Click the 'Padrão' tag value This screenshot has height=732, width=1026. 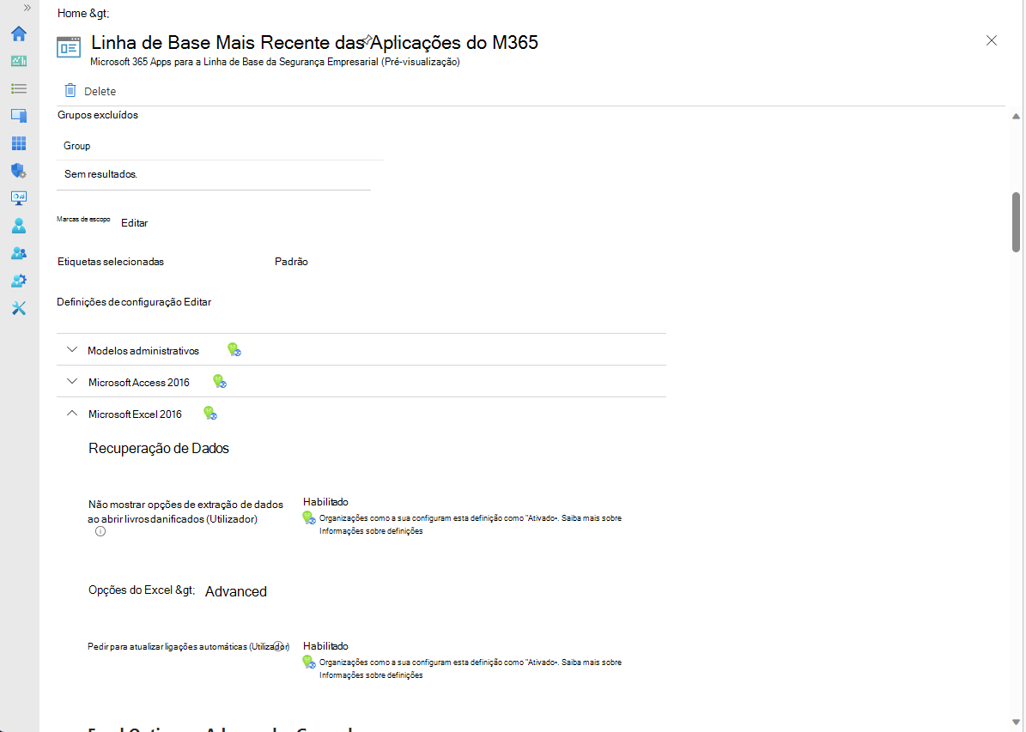pos(291,262)
